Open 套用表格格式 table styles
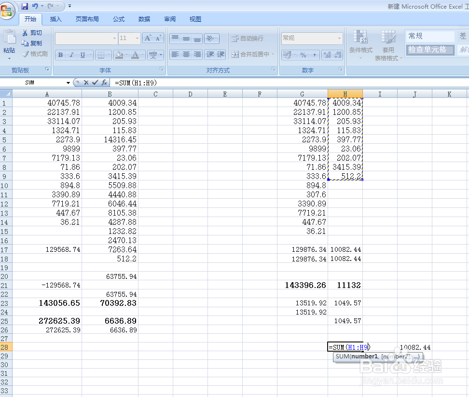The height and width of the screenshot is (397, 469). (x=388, y=45)
